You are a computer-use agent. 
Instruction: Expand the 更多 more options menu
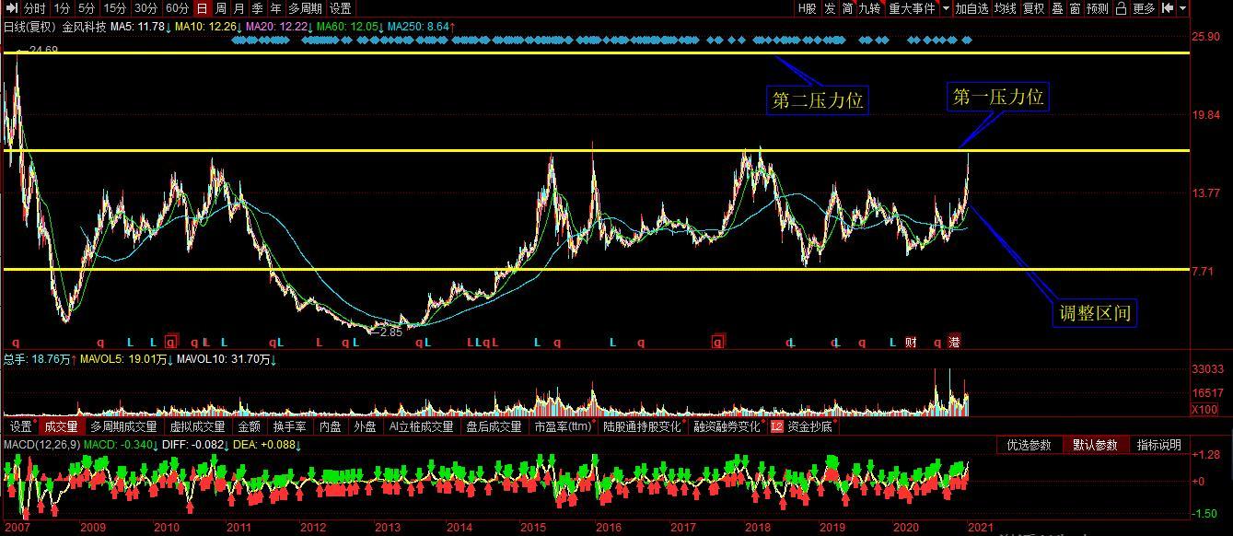click(1144, 8)
